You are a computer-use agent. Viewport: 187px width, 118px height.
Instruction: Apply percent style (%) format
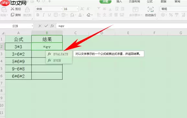pos(171,15)
